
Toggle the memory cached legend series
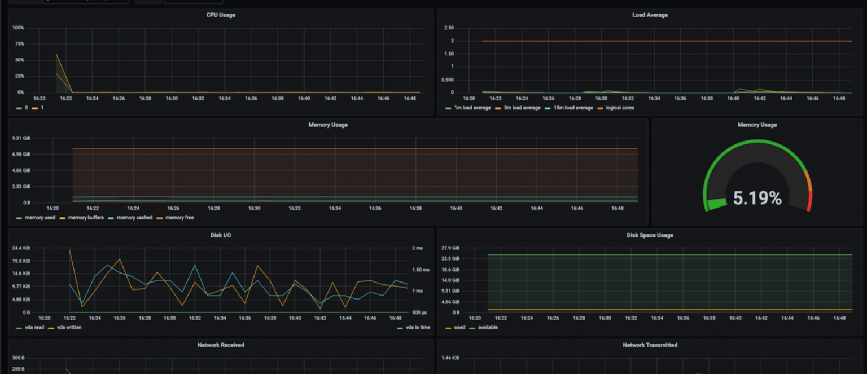[134, 218]
